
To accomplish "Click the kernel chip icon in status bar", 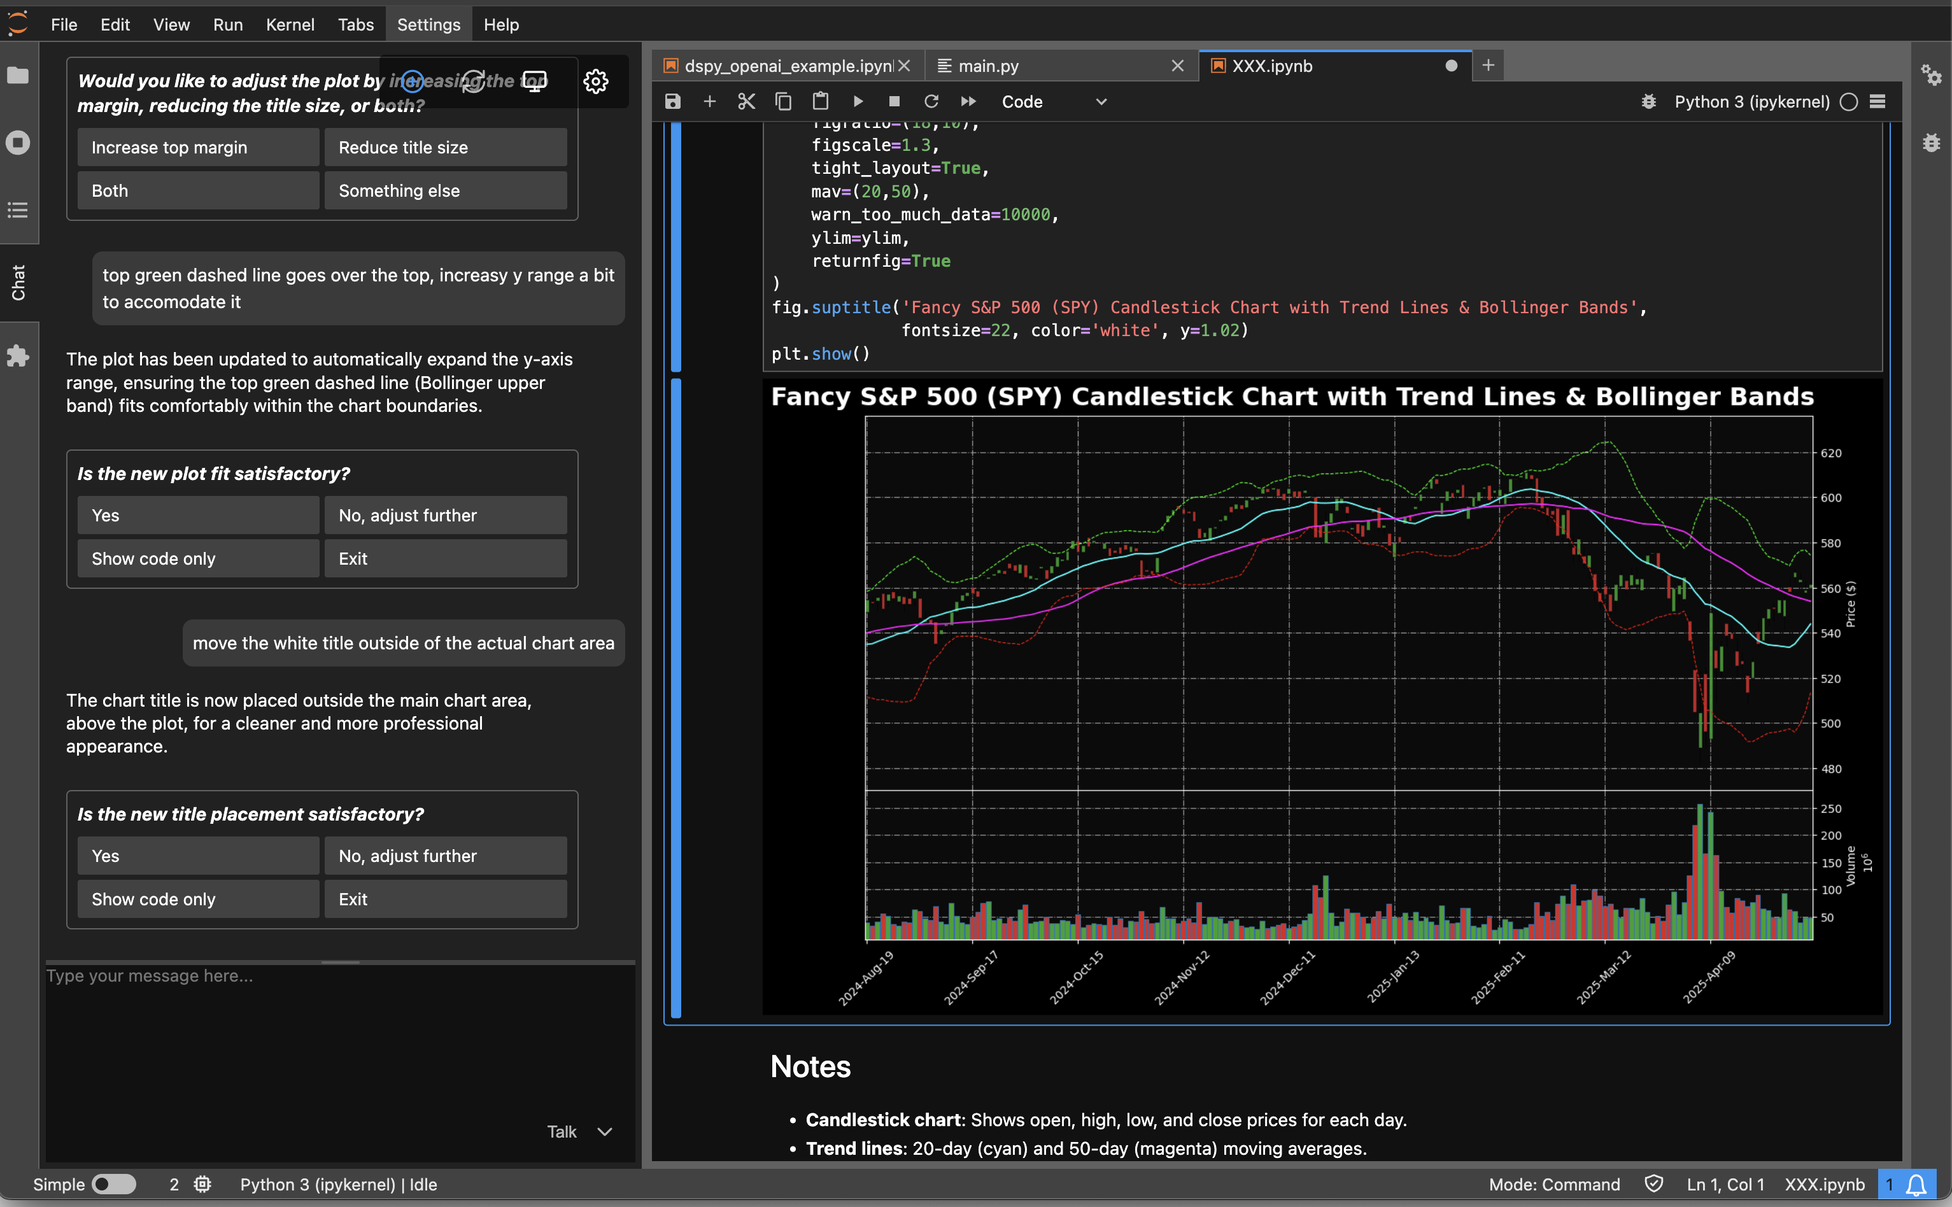I will (203, 1184).
